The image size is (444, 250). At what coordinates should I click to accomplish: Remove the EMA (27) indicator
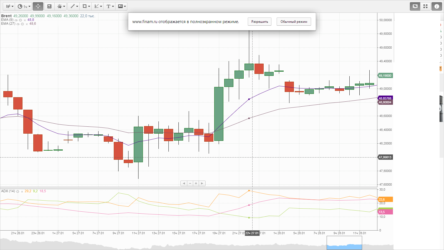coord(27,24)
